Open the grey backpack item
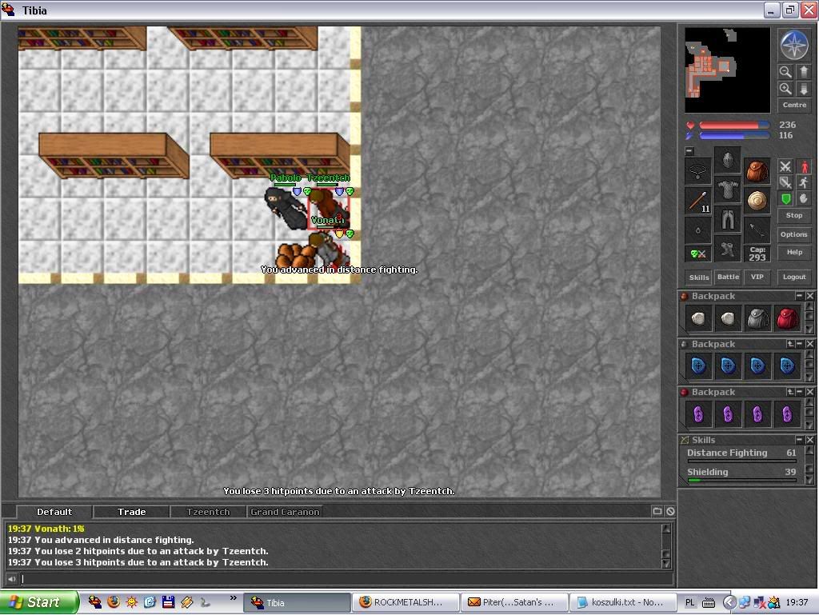819x615 pixels. 757,318
